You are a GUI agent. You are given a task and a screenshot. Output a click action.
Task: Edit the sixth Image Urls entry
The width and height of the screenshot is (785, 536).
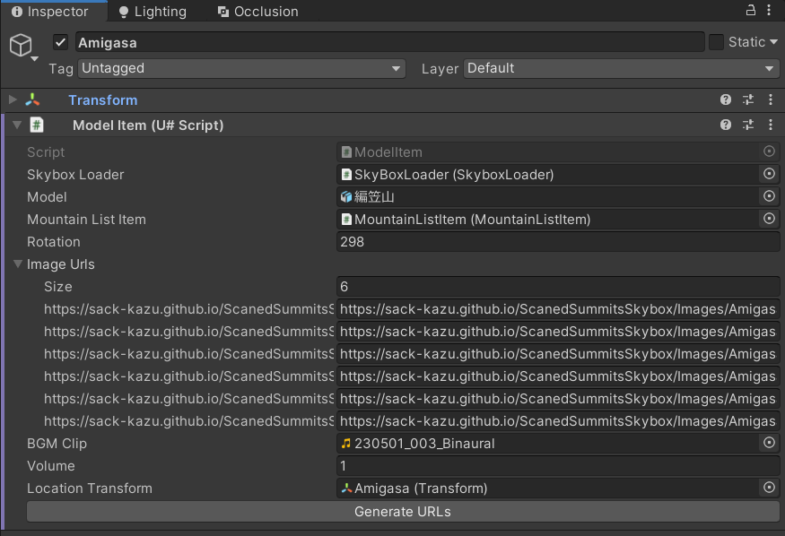558,421
